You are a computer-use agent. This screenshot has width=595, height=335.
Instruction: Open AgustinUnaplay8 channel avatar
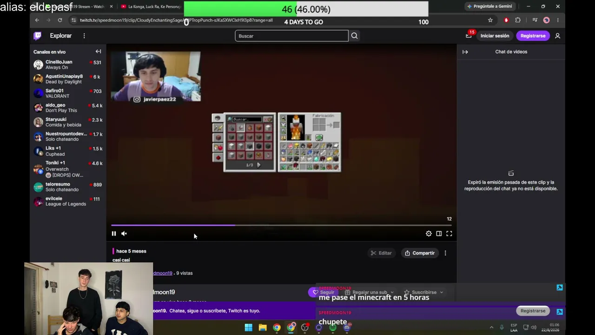pos(38,79)
